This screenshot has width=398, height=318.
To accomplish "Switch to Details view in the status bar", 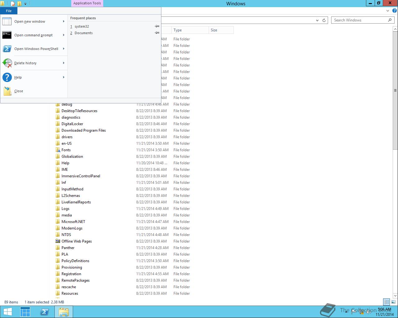I will point(386,302).
